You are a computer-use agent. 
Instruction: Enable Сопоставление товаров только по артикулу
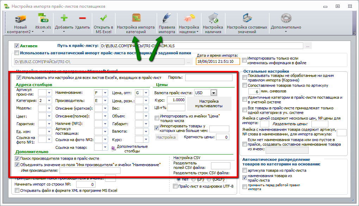[245, 85]
